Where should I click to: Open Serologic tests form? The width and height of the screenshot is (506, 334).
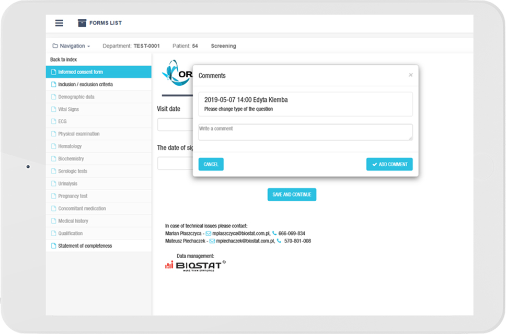(x=99, y=171)
